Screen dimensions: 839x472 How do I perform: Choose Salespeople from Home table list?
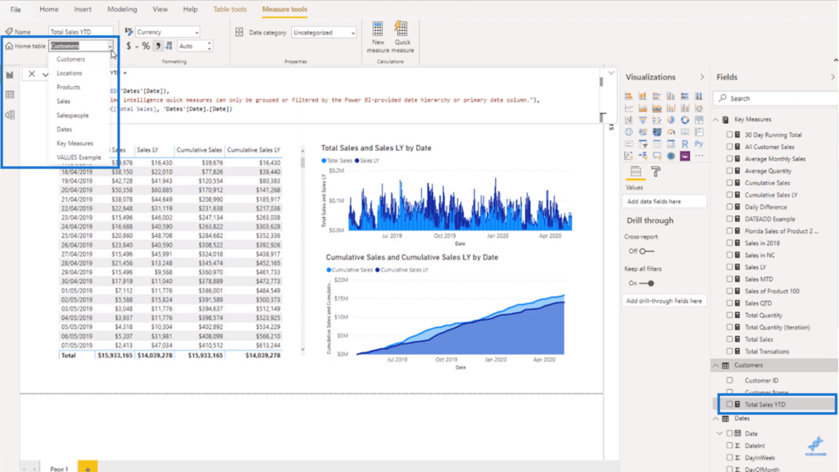pos(73,115)
